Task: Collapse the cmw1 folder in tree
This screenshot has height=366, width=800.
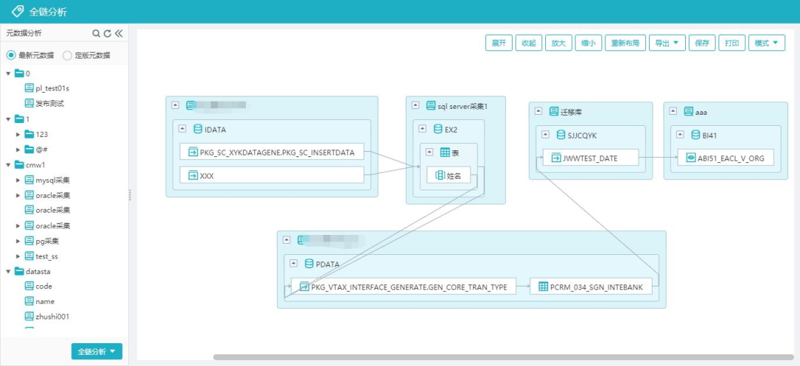Action: click(x=8, y=164)
